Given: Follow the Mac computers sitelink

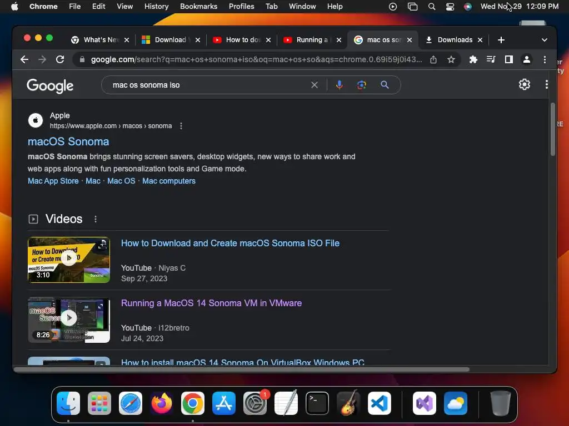Looking at the screenshot, I should [x=169, y=181].
